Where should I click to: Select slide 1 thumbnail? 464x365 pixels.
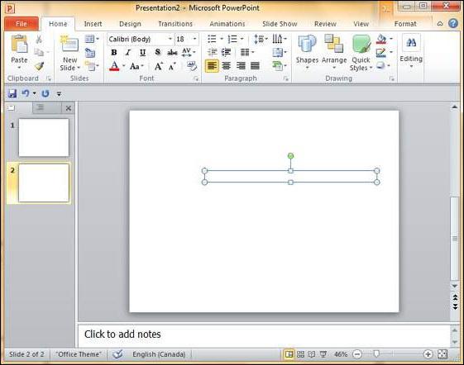point(44,137)
